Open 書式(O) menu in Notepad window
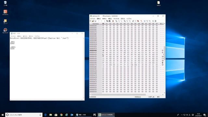The image size is (208, 117). (25, 36)
